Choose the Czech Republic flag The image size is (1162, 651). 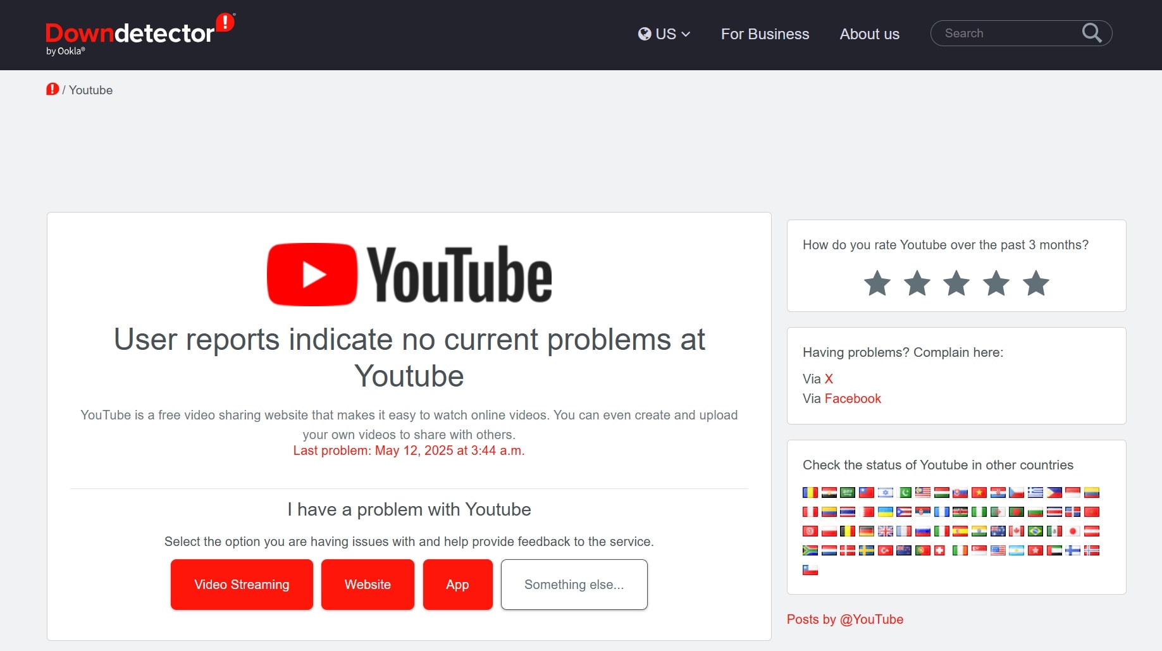pyautogui.click(x=1017, y=492)
